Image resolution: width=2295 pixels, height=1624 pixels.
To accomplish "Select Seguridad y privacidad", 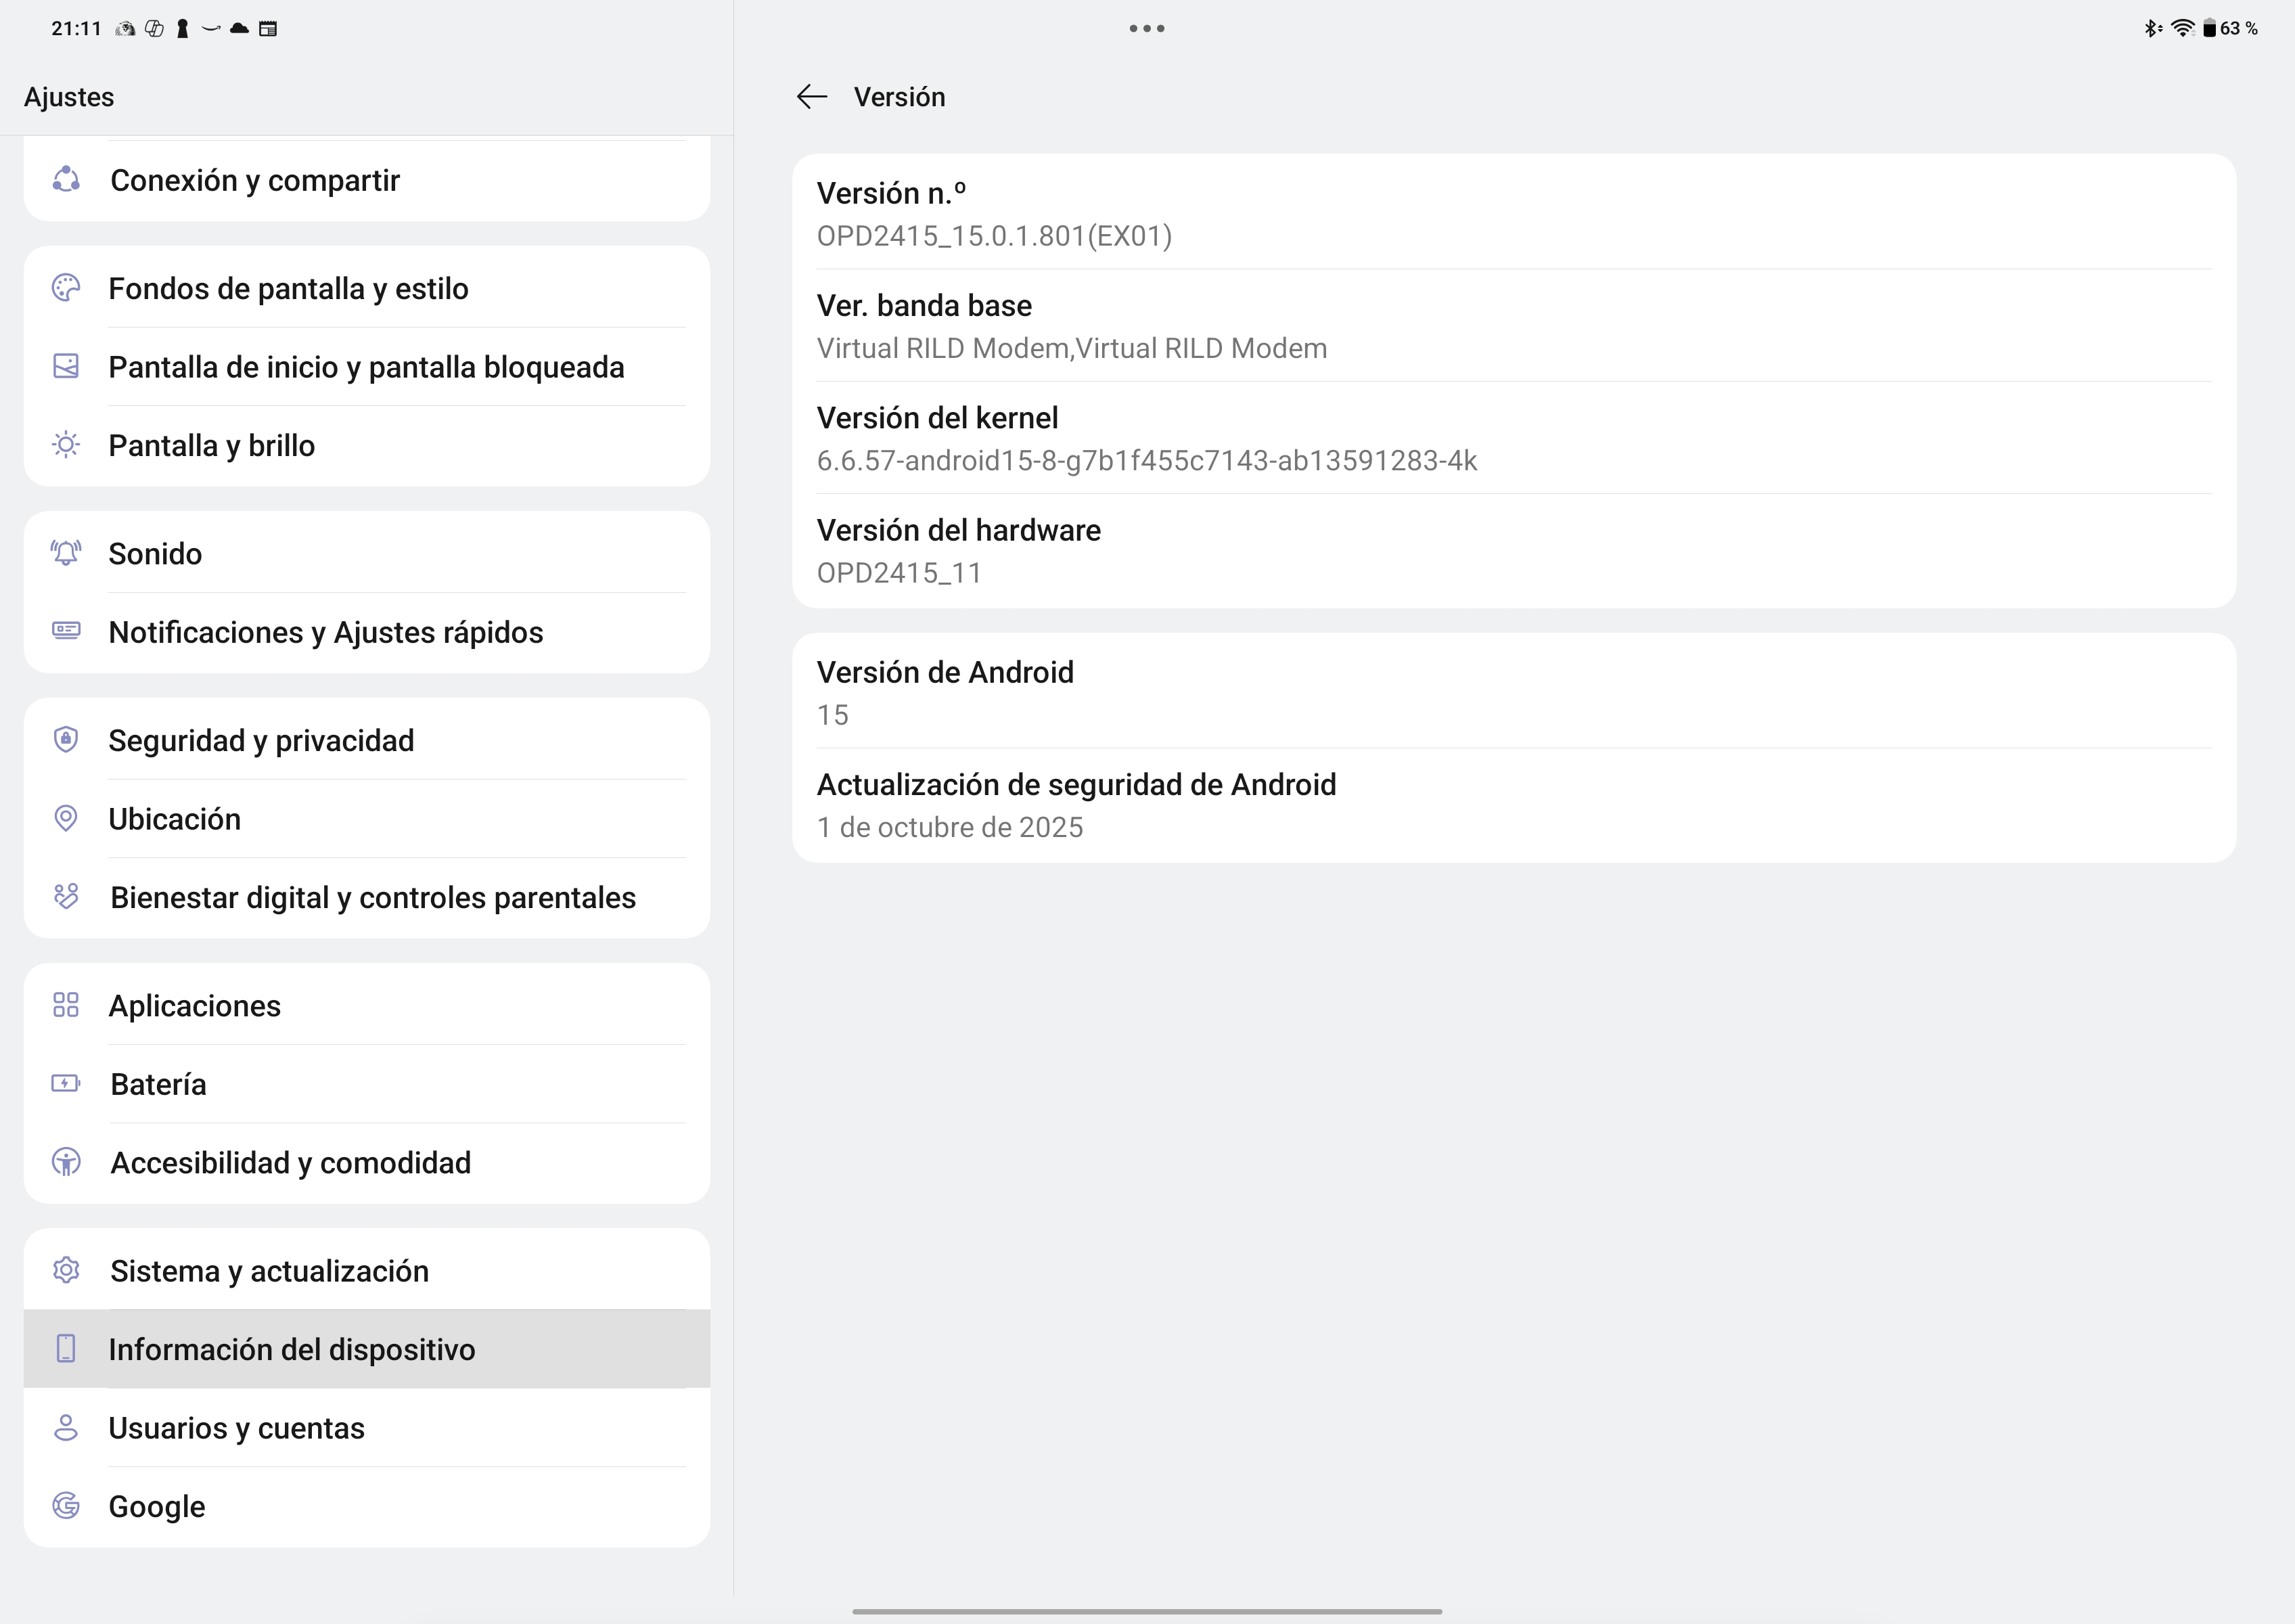I will coord(367,740).
